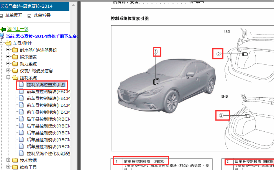Click the 动力系统 folder icon
The width and height of the screenshot is (274, 170).
15,64
